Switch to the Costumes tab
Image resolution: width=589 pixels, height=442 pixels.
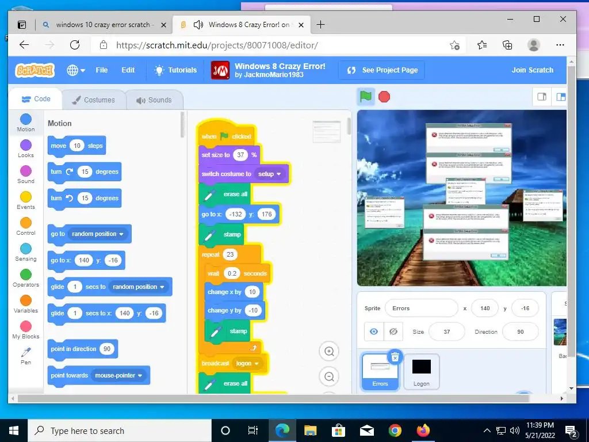point(94,100)
